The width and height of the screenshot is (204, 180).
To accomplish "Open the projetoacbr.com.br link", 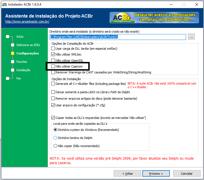I will [x=27, y=21].
